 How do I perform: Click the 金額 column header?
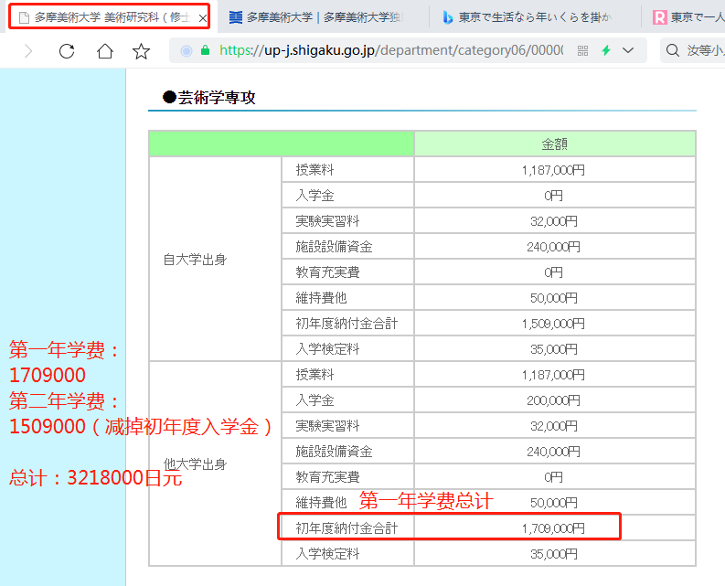coord(555,144)
